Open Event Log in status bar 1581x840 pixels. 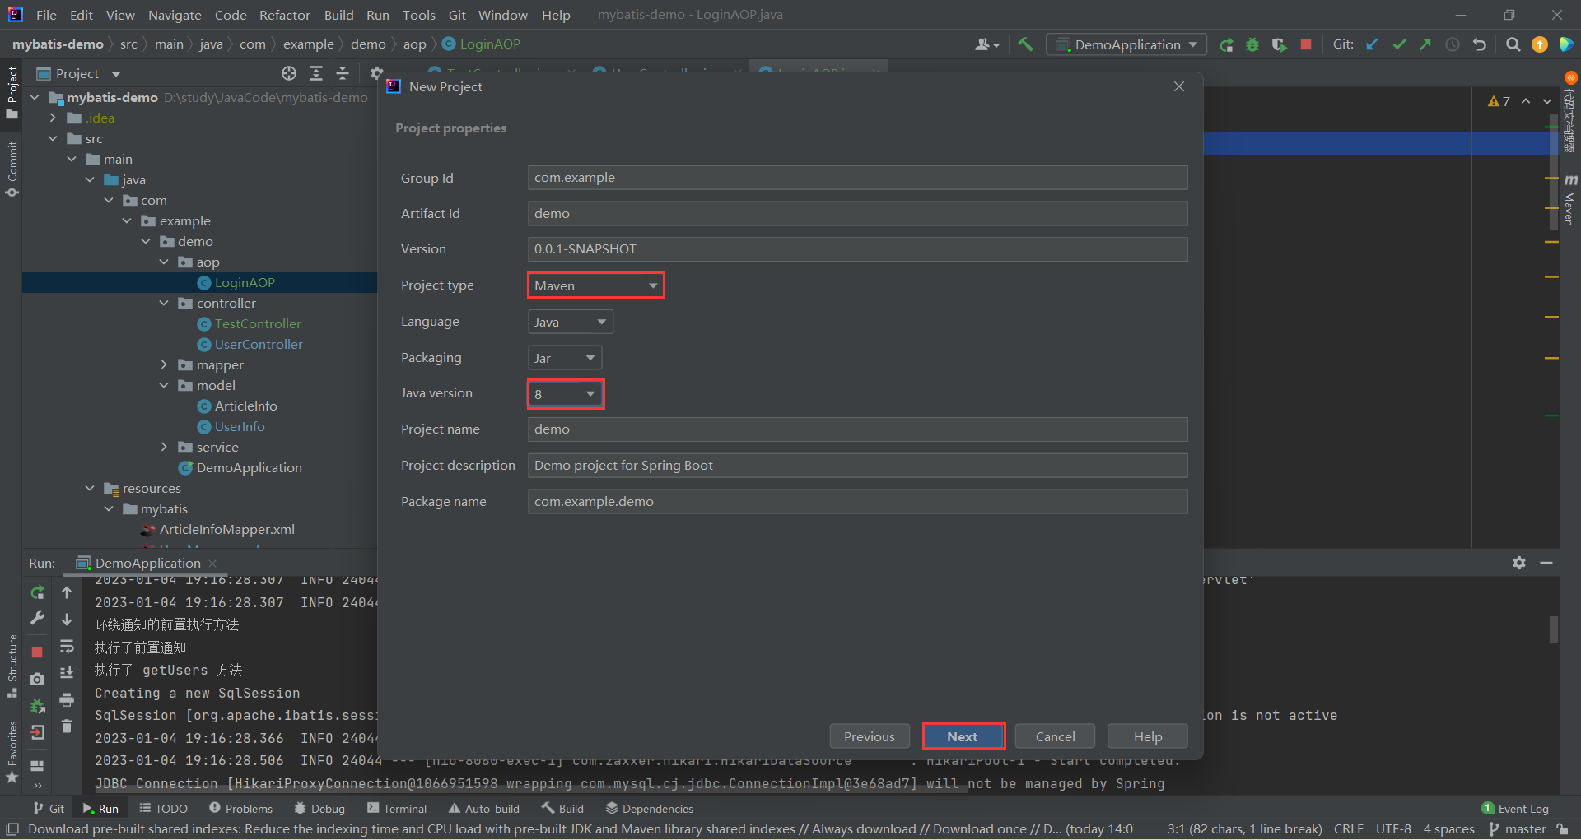click(x=1515, y=809)
